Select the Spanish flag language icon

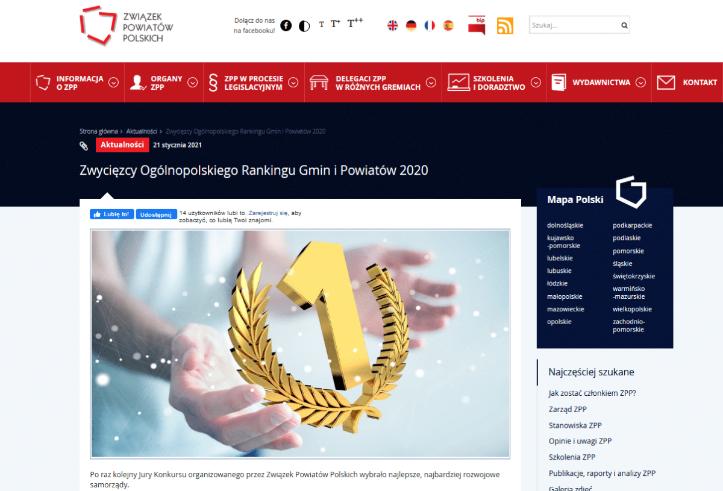(448, 25)
